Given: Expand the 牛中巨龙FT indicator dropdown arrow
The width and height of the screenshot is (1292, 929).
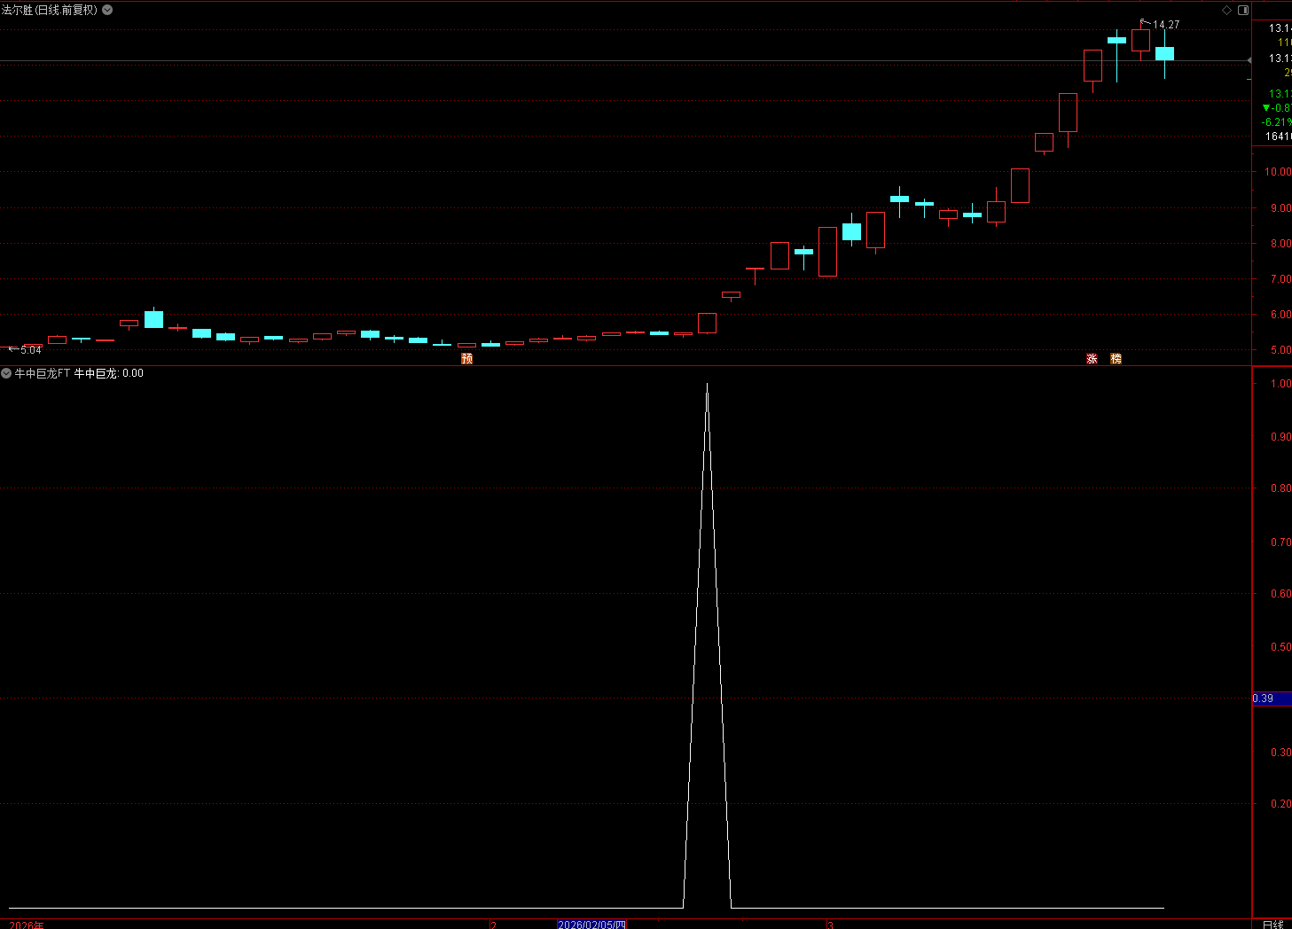Looking at the screenshot, I should (x=6, y=373).
